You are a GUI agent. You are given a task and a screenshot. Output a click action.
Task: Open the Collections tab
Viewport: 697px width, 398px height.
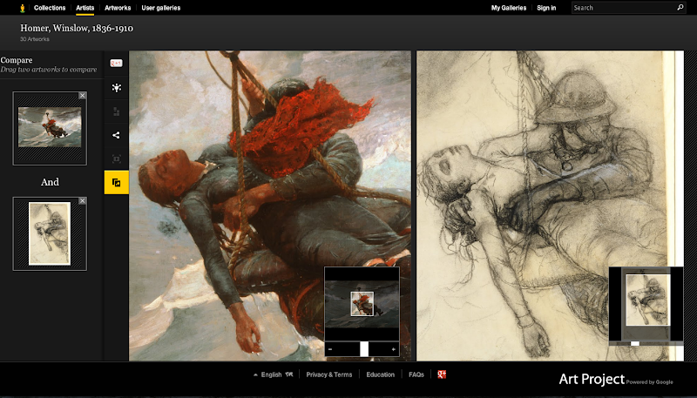(50, 8)
